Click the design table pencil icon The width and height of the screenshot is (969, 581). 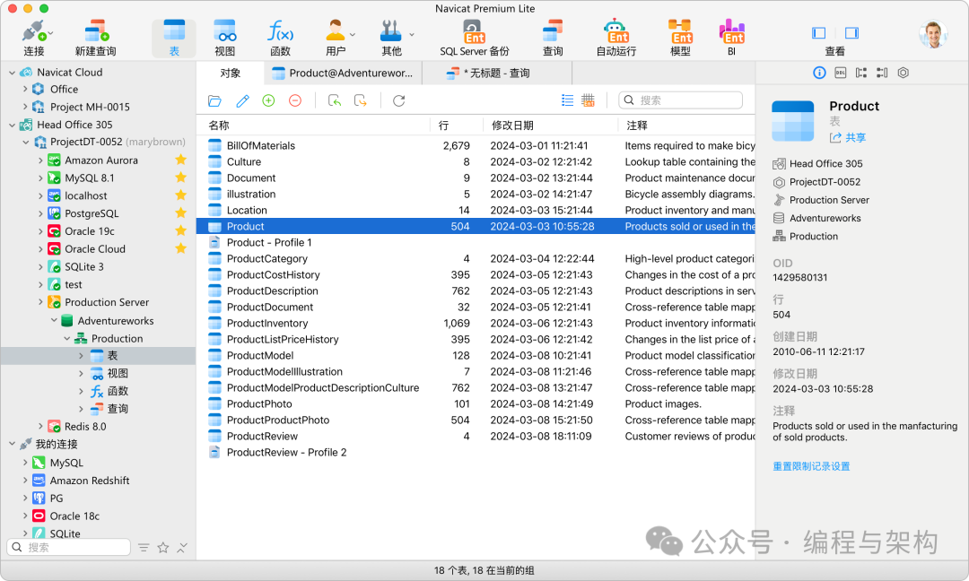[x=242, y=100]
